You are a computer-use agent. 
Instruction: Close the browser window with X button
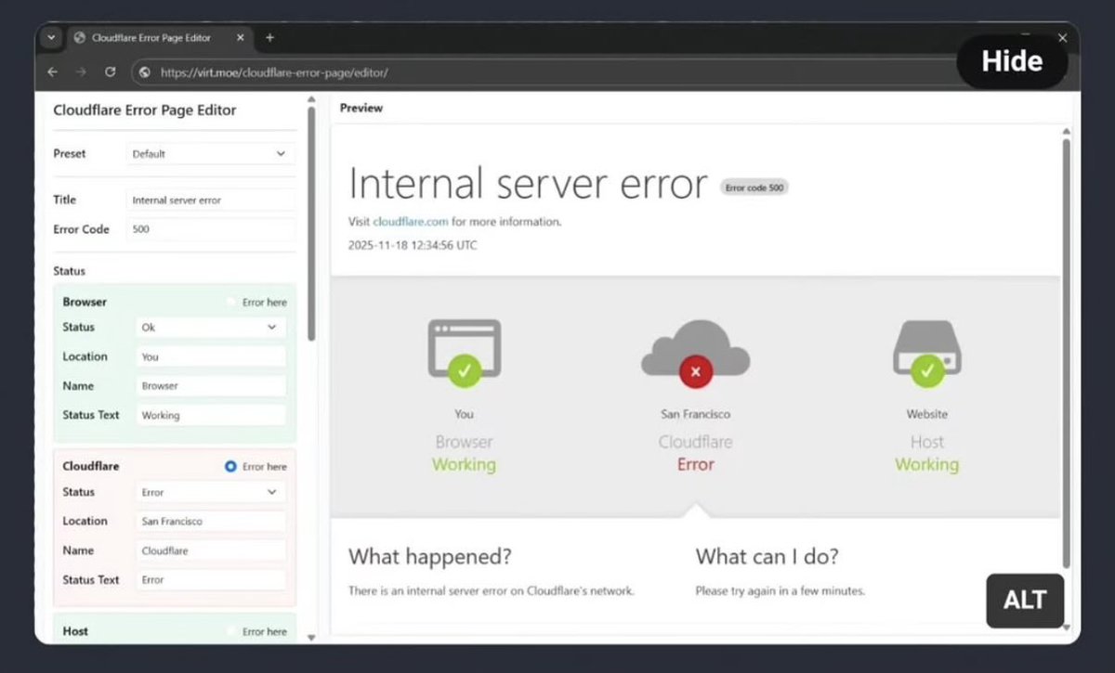1062,38
